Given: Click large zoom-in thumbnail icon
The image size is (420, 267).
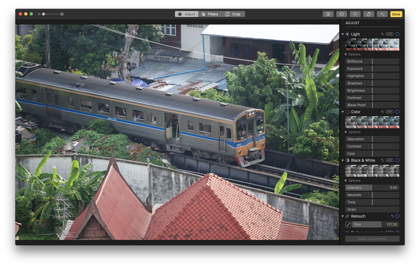Looking at the screenshot, I should point(62,14).
